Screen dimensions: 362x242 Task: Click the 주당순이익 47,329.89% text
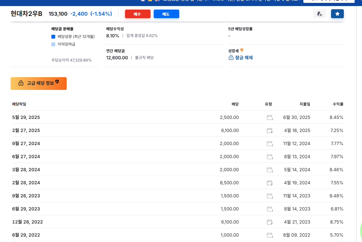coord(71,60)
